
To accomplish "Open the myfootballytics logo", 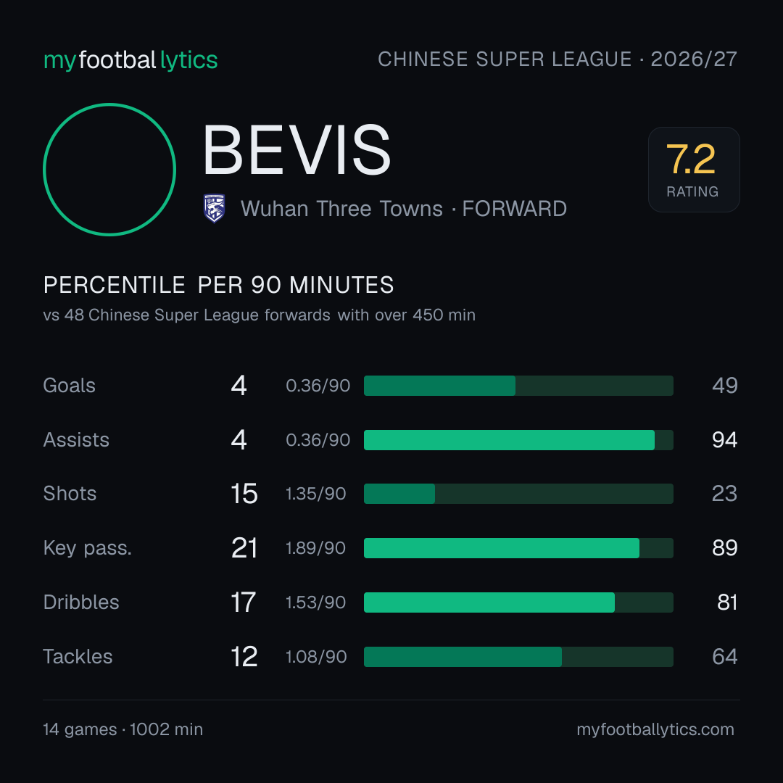I will (x=130, y=60).
